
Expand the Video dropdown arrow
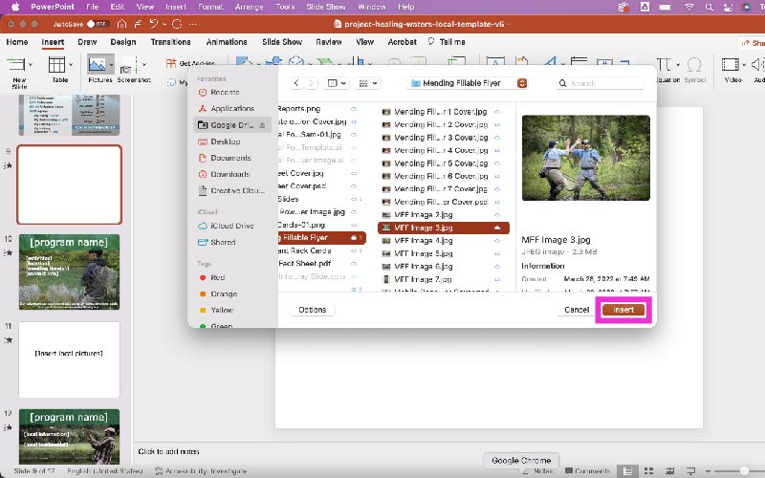pyautogui.click(x=744, y=64)
